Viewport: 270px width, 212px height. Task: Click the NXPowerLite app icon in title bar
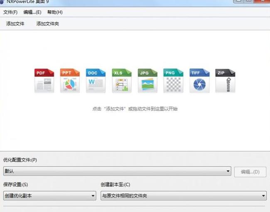coord(2,2)
